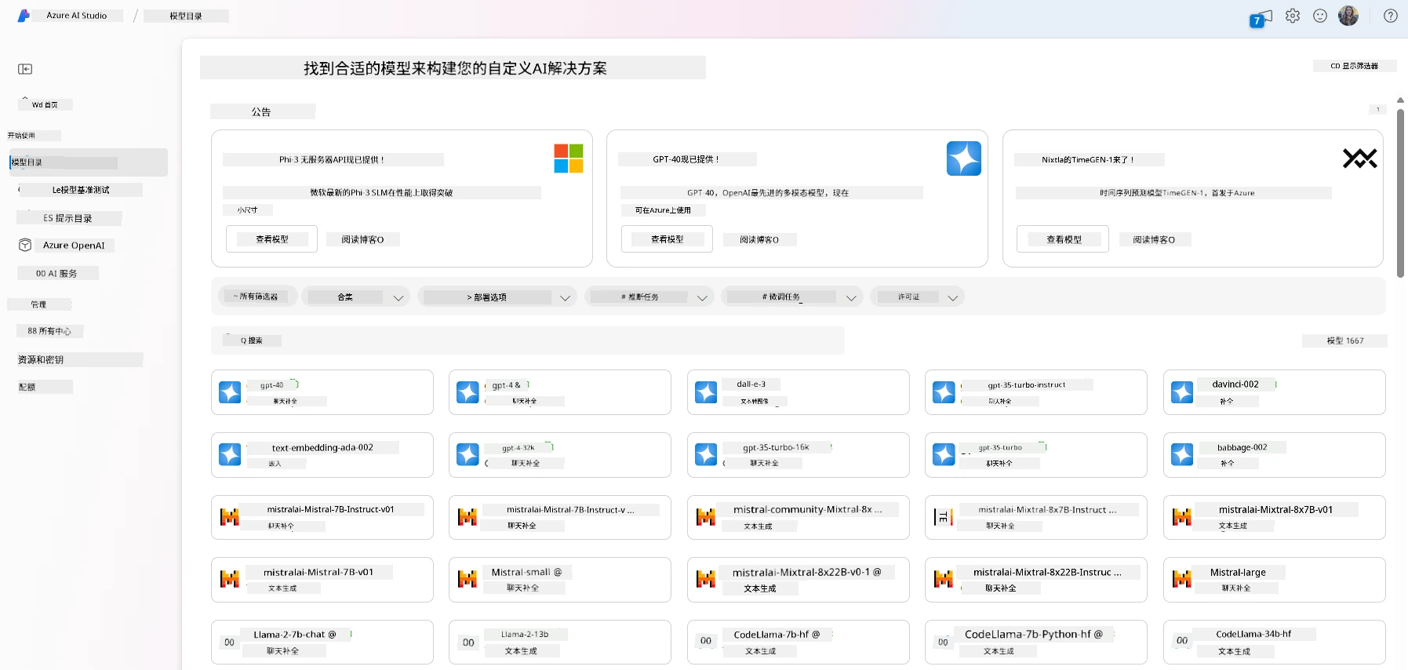Go to 首页 in the sidebar
This screenshot has height=670, width=1408.
(45, 104)
